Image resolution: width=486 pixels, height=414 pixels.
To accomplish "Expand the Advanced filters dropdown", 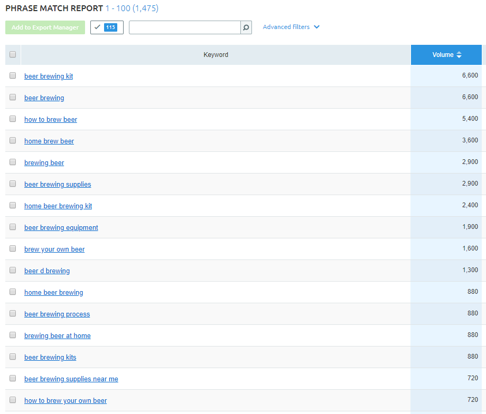I will pos(291,27).
